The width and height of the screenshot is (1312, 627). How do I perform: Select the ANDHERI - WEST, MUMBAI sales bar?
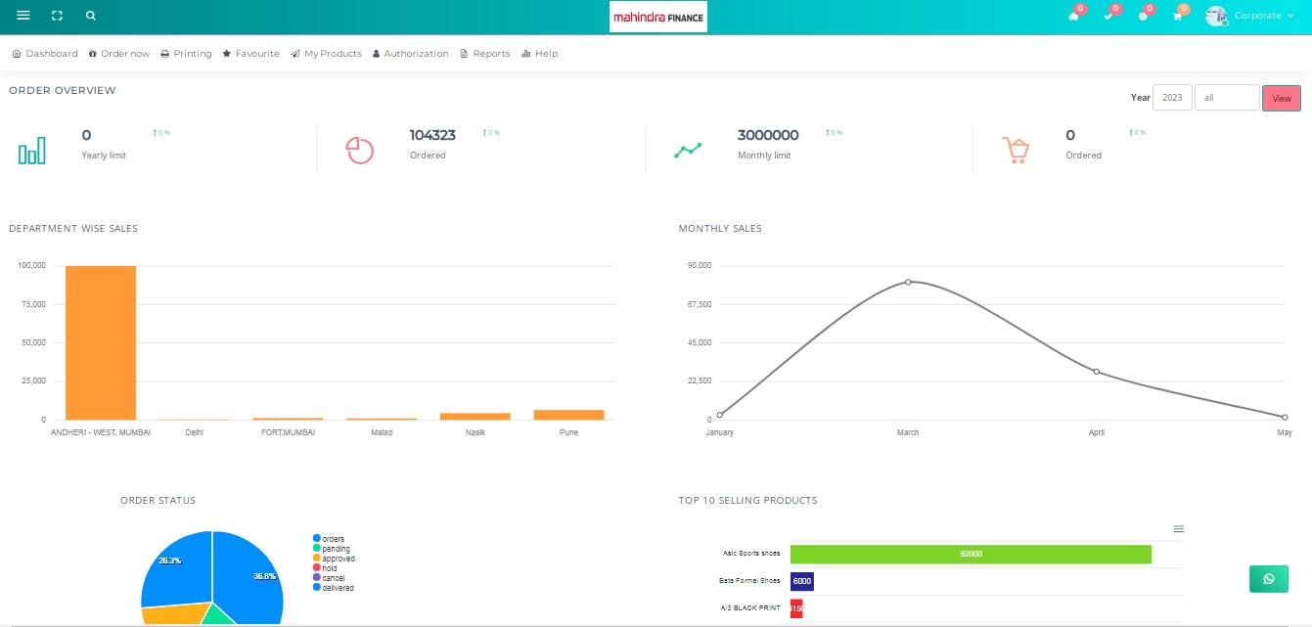pos(101,342)
